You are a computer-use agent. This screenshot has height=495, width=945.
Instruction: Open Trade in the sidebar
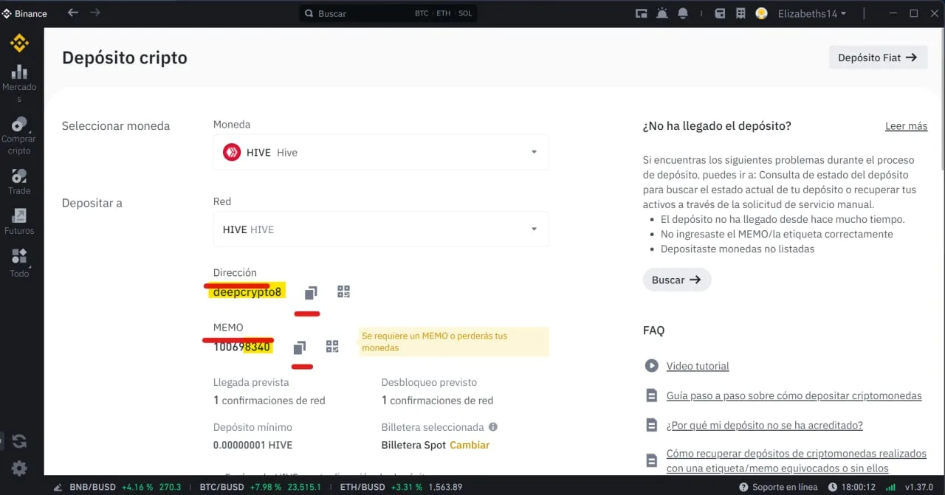(x=19, y=182)
